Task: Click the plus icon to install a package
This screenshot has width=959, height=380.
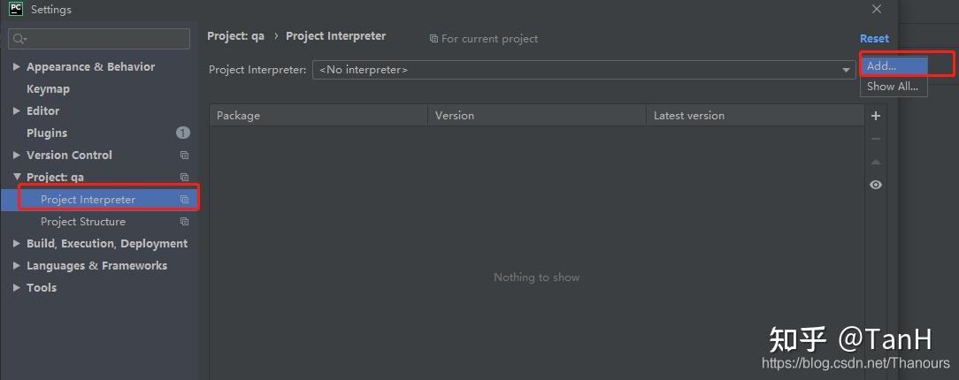Action: [x=876, y=116]
